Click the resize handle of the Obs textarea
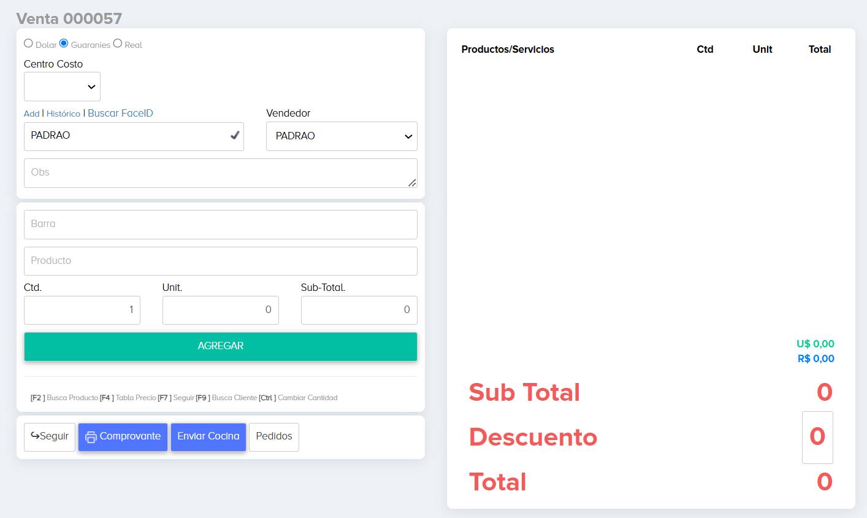 (x=412, y=182)
